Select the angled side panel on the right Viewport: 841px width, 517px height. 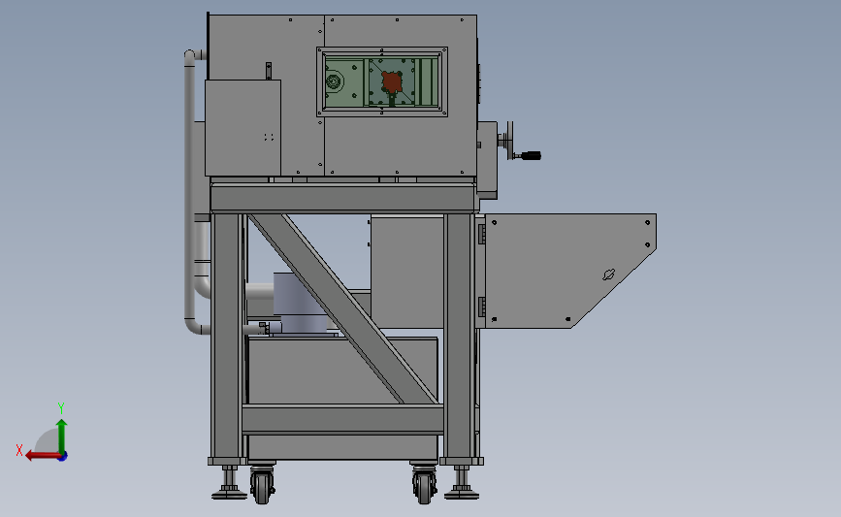pos(570,271)
